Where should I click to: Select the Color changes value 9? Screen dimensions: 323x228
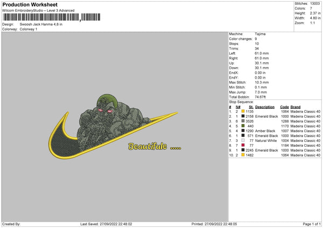256,39
